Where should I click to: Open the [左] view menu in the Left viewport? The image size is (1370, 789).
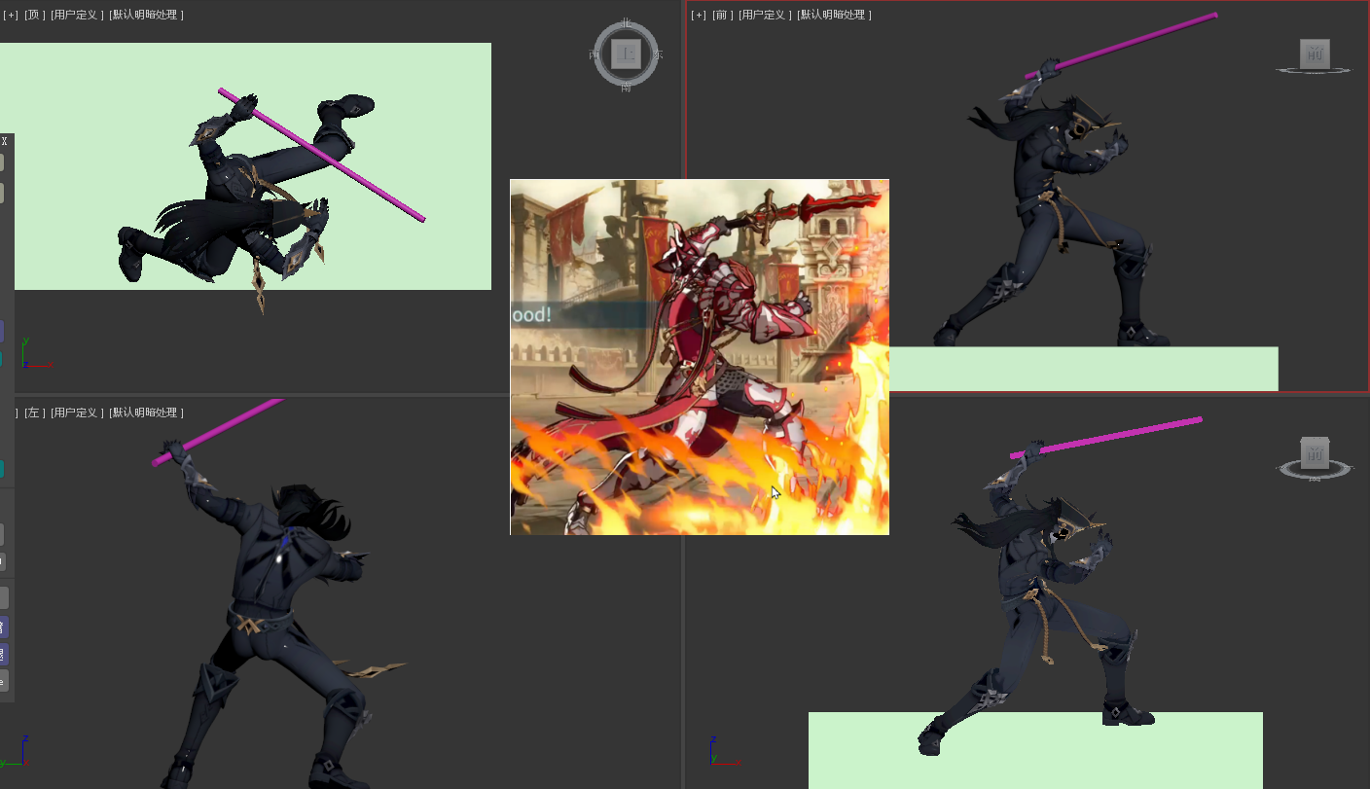point(35,412)
